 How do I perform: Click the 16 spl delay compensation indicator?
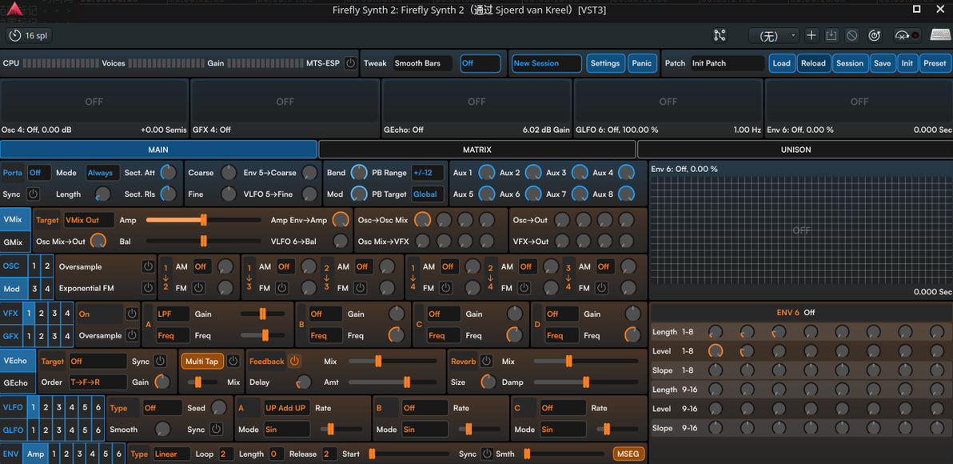point(29,36)
